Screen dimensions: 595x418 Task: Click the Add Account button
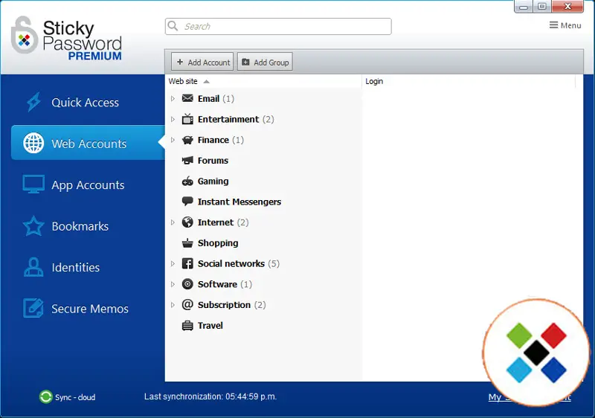202,62
